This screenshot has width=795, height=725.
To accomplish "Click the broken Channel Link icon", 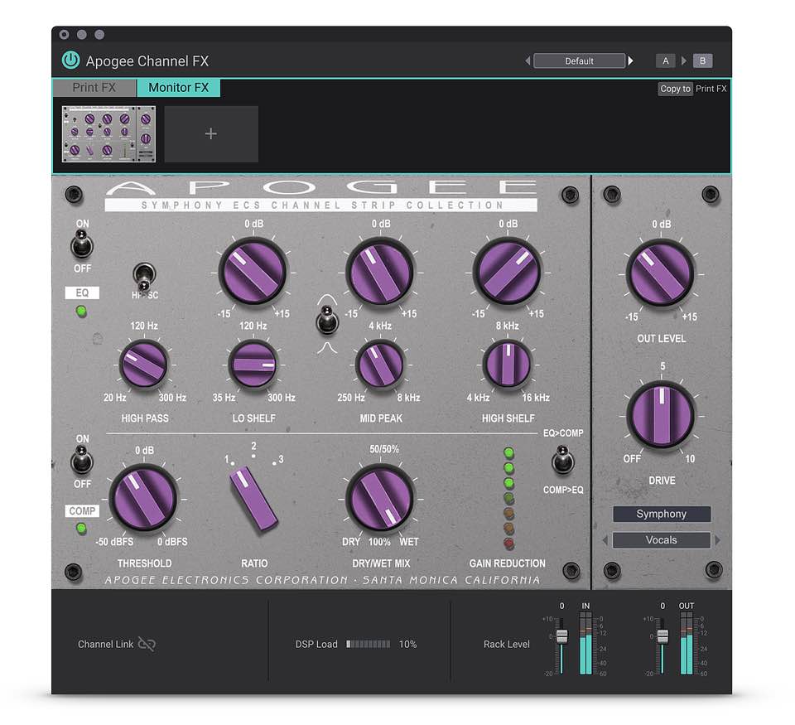I will click(147, 645).
